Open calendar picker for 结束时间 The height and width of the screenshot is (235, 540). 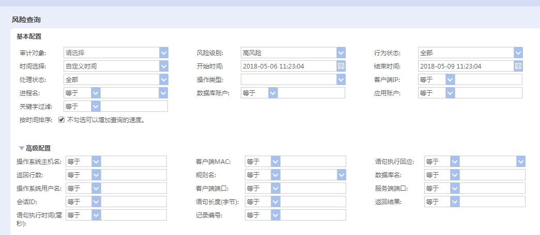(518, 66)
